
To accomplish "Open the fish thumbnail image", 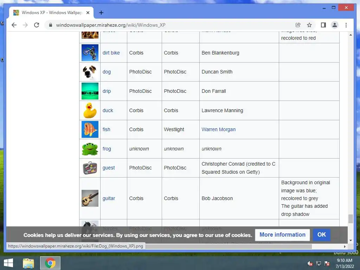I will (x=90, y=129).
